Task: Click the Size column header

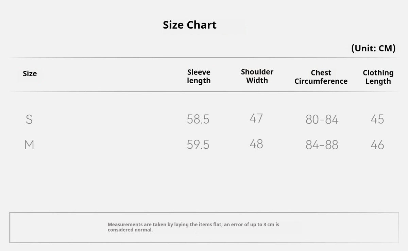Action: point(30,74)
